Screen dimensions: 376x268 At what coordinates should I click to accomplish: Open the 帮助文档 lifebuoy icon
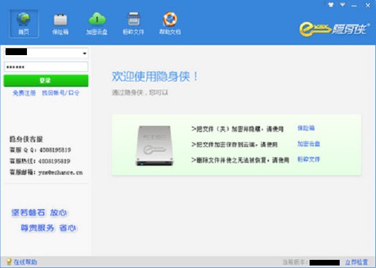[x=170, y=24]
